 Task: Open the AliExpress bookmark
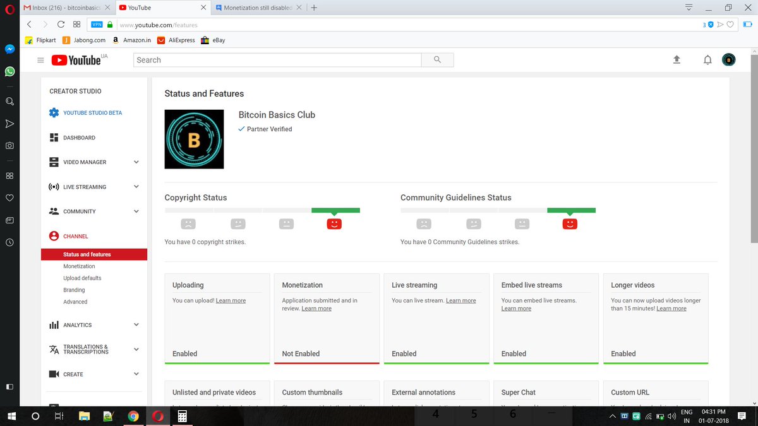click(177, 40)
